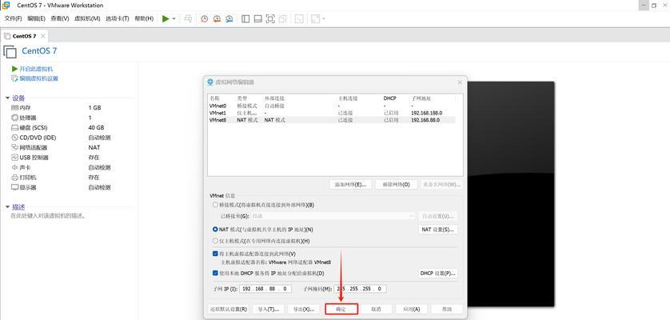Click the 子网 IP input field
670x320 pixels.
tap(265, 289)
